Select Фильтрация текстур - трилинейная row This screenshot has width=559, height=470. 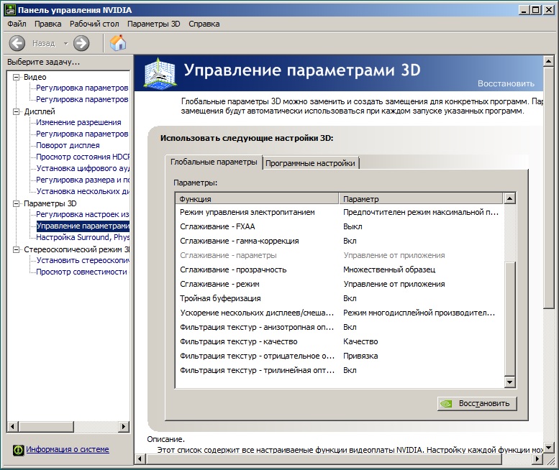pos(340,370)
